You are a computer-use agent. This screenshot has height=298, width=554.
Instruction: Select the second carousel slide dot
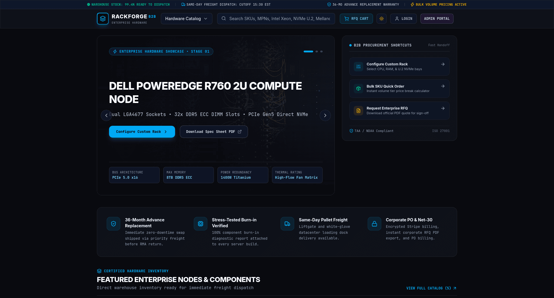click(317, 51)
